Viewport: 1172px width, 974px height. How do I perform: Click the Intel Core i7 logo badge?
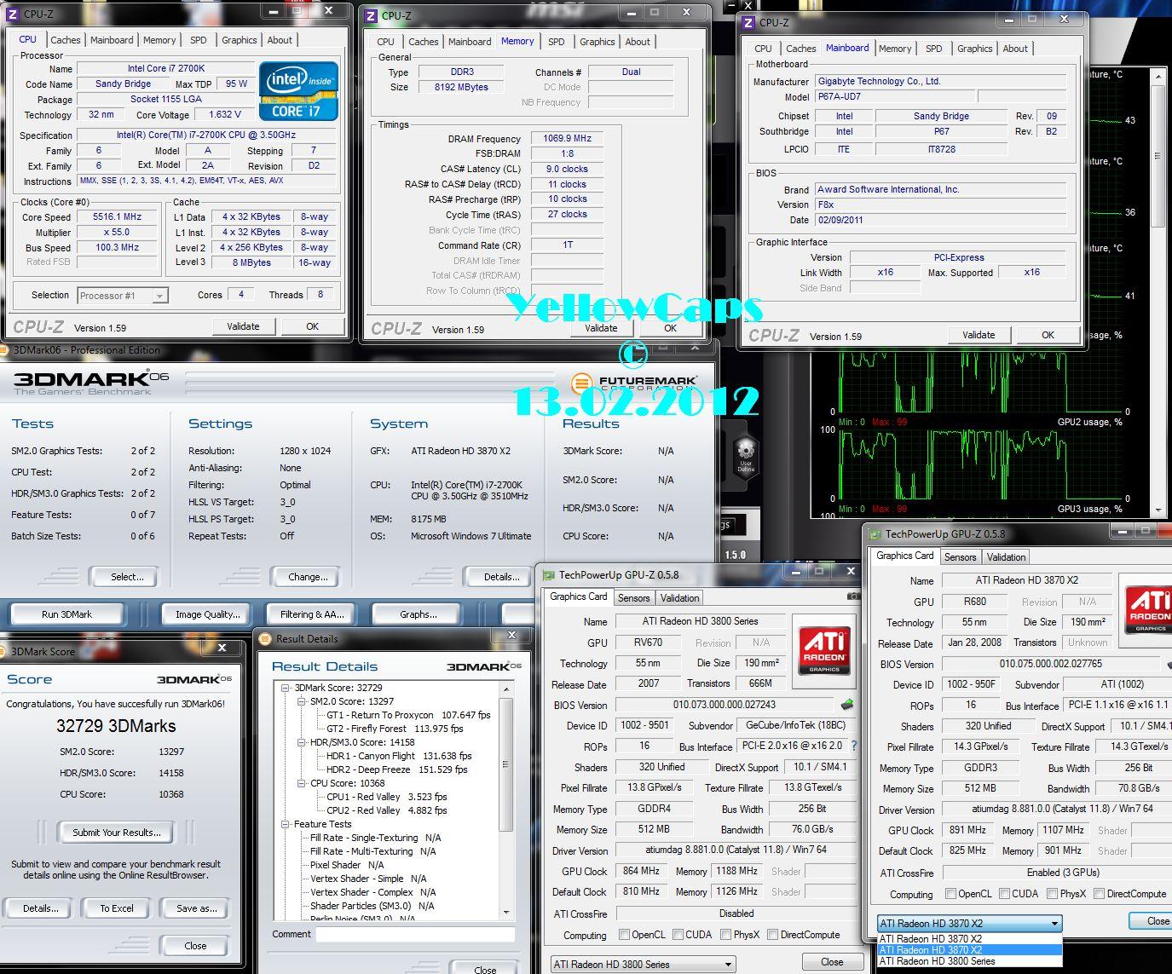[x=298, y=90]
